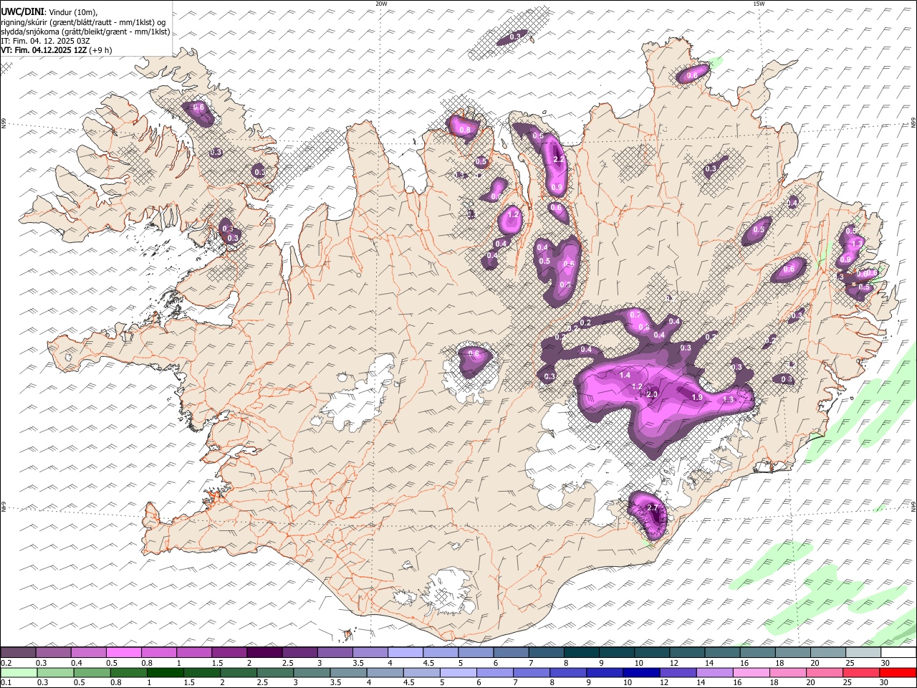Click the 20W longitude label
This screenshot has height=688, width=917.
point(381,4)
